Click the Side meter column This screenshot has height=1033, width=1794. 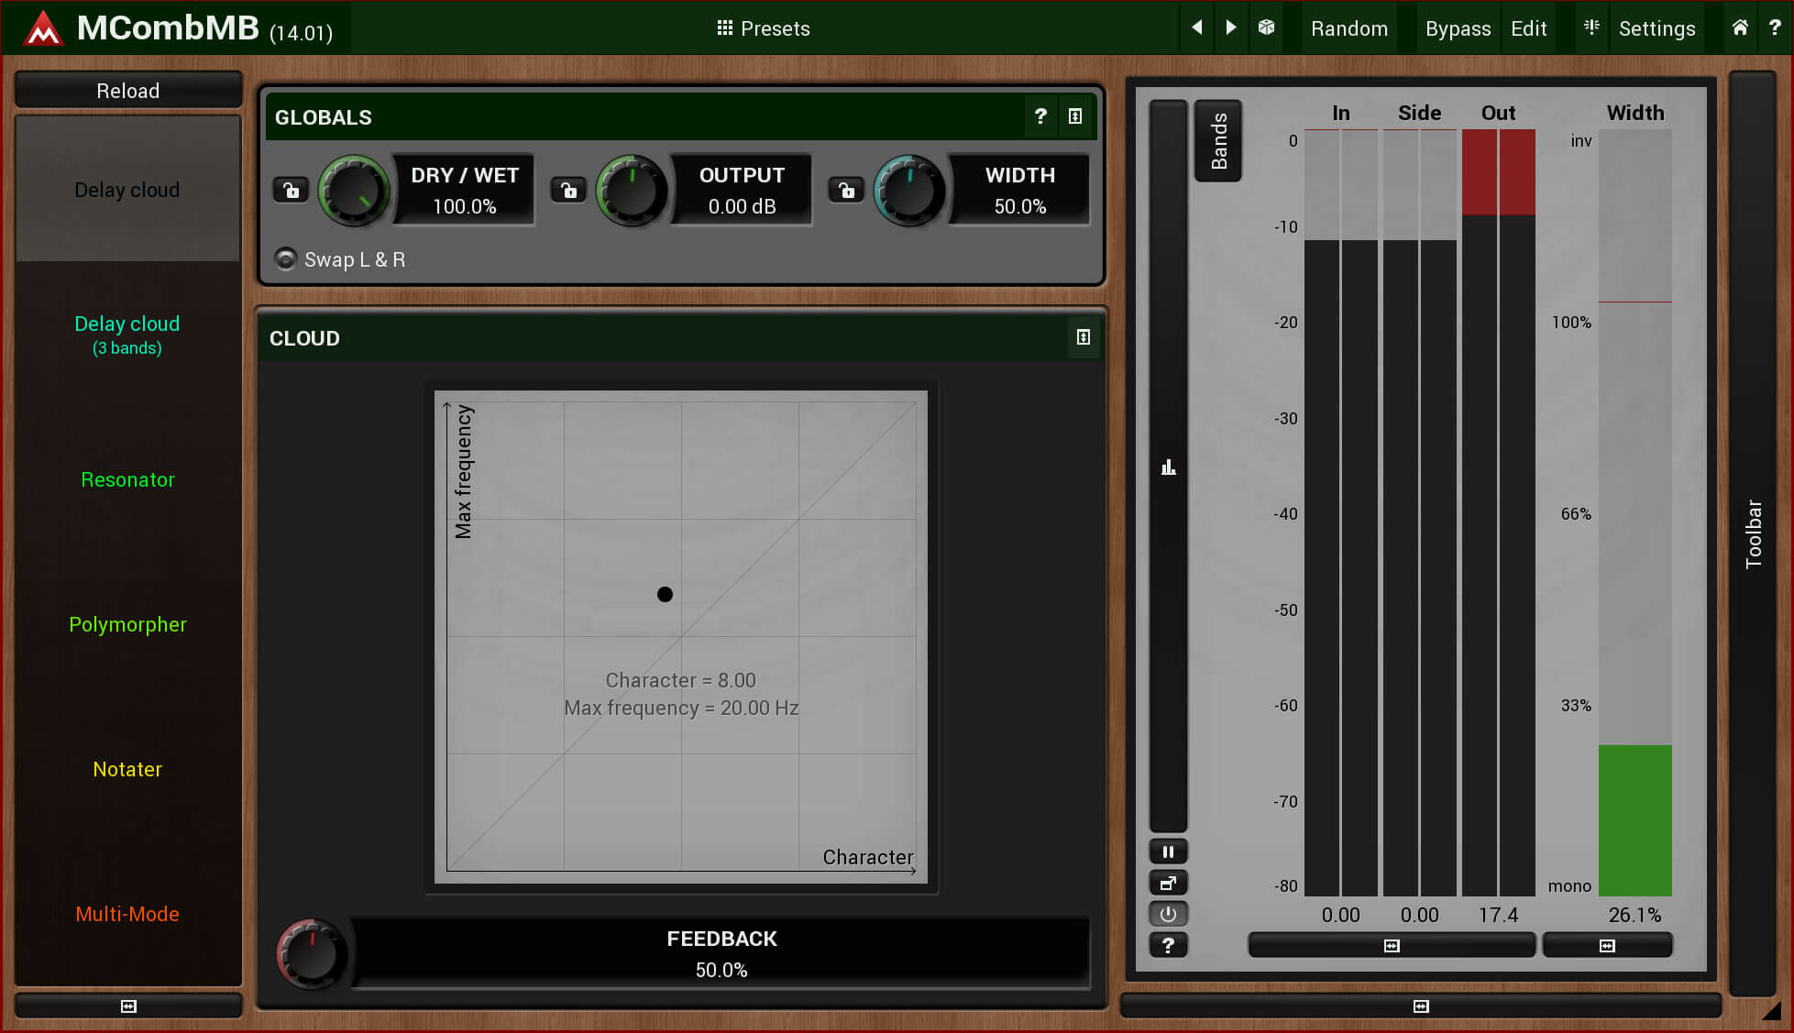(x=1419, y=512)
